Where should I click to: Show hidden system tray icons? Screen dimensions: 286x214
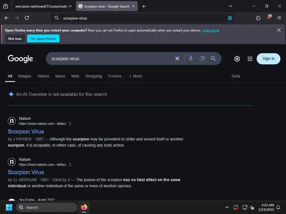[x=227, y=207]
